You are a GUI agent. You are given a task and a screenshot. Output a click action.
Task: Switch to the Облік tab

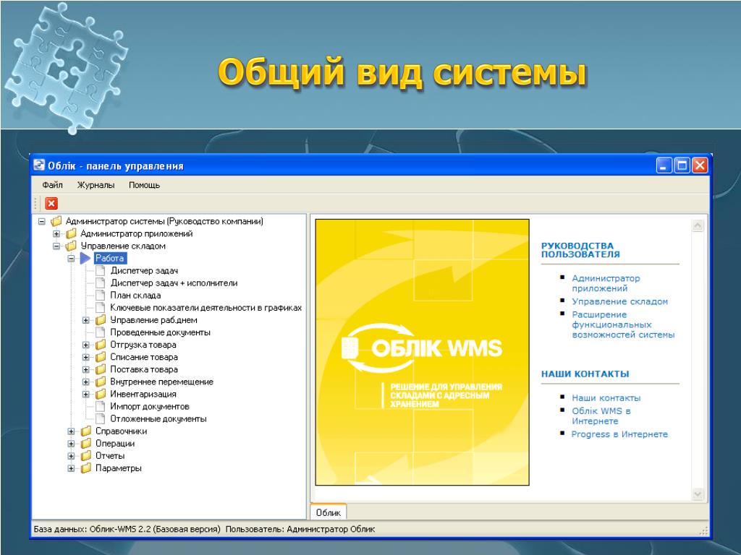coord(329,512)
